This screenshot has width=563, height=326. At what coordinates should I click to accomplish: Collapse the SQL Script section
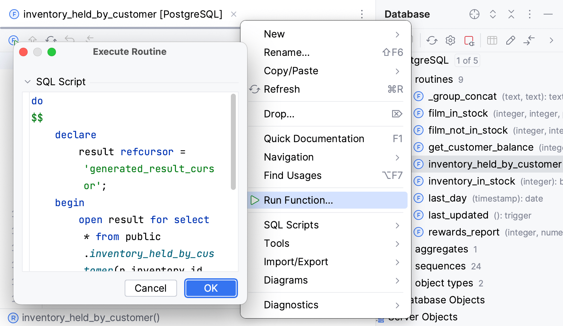click(x=28, y=82)
